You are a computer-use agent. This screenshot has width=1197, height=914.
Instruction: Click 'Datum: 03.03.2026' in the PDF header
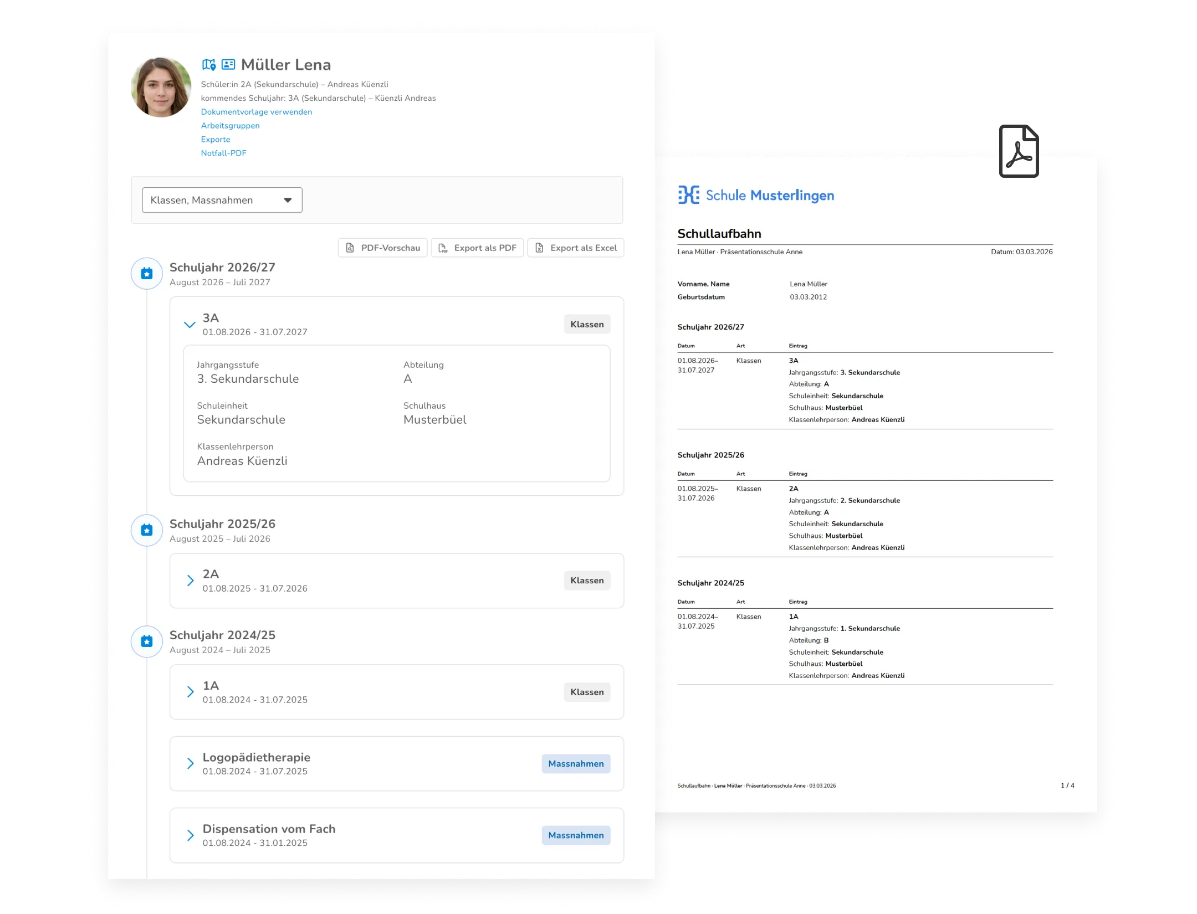(1022, 252)
